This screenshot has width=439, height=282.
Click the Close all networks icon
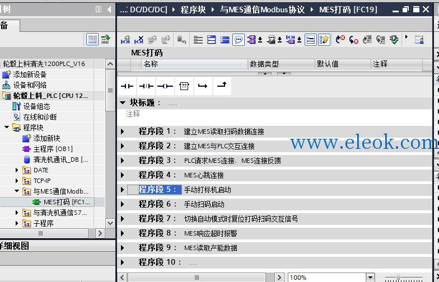(x=225, y=40)
